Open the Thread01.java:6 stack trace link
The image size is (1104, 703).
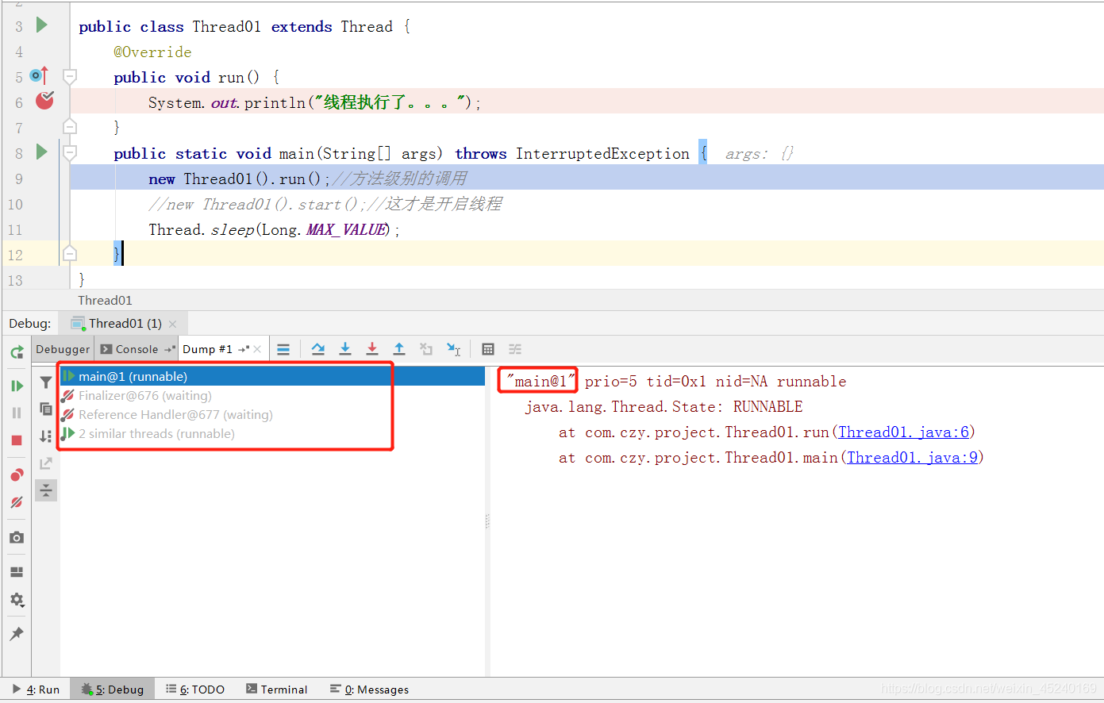904,432
